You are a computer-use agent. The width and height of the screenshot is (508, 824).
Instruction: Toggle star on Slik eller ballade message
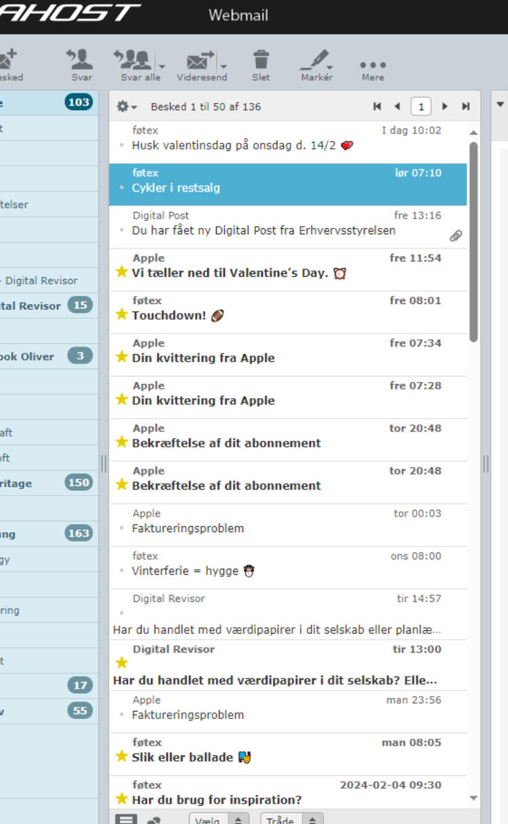tap(122, 757)
